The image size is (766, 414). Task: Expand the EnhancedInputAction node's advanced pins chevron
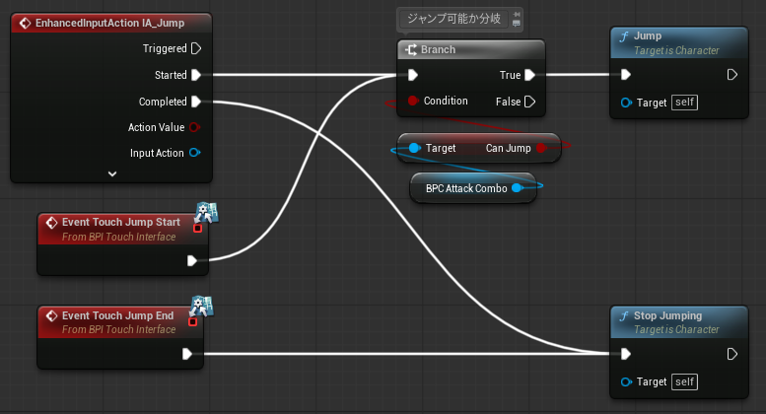point(111,173)
